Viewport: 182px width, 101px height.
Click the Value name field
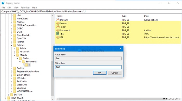click(88, 58)
